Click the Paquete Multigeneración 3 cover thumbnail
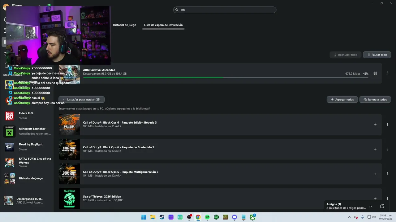Viewport: 396px width, 222px height. (x=69, y=174)
